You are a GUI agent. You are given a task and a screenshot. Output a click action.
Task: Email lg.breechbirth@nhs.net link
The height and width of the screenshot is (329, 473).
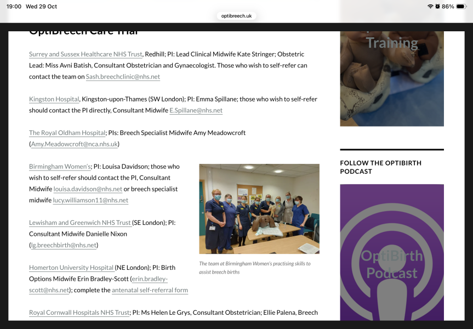[x=64, y=245]
